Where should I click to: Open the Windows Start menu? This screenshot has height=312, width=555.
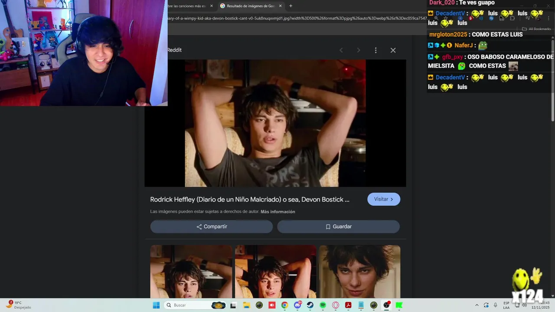coord(156,305)
